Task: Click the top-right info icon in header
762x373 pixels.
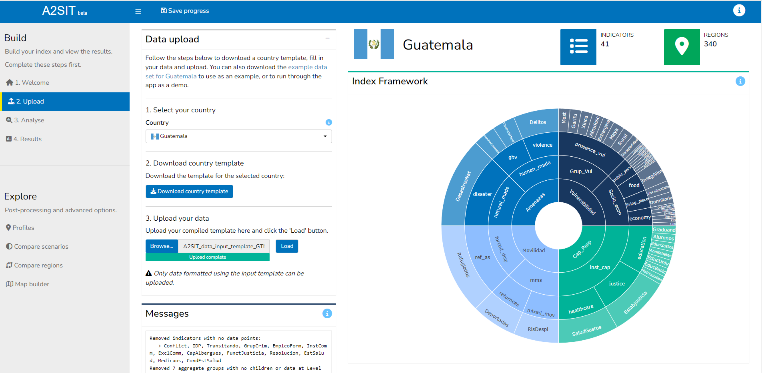Action: coord(739,11)
